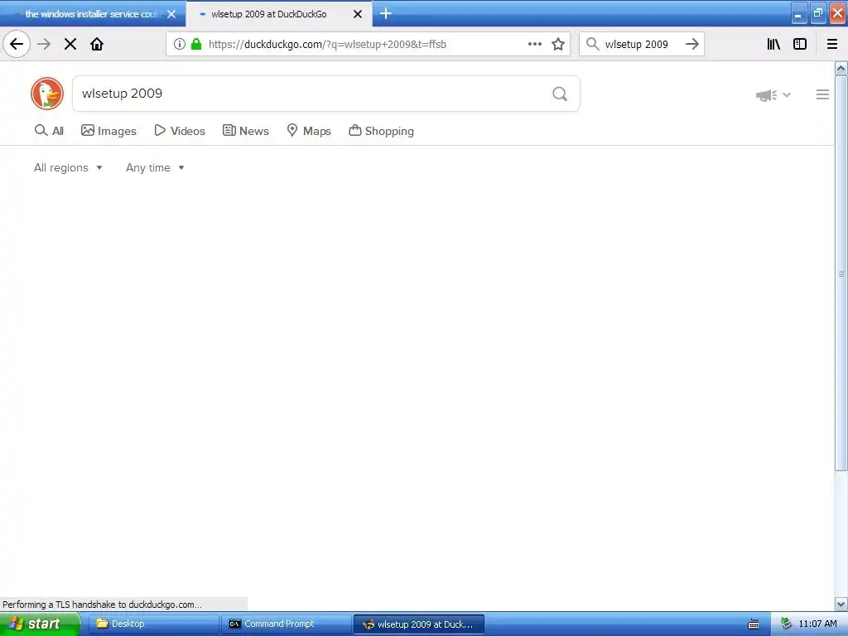The image size is (848, 636).
Task: Bookmark this page with the star icon
Action: (x=558, y=45)
